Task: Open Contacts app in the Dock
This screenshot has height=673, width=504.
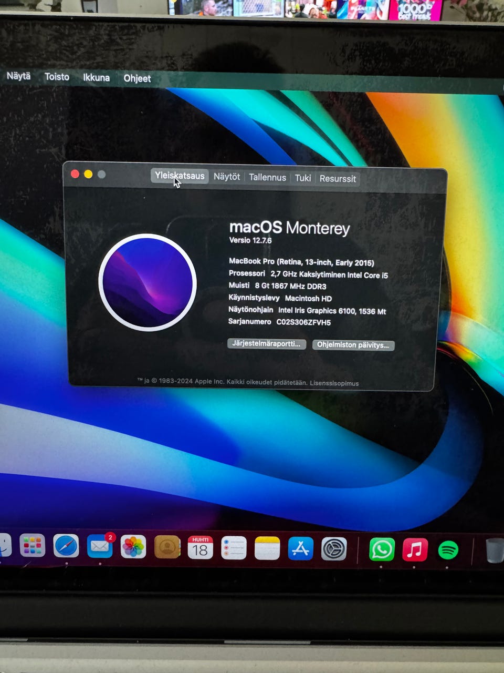Action: (167, 548)
